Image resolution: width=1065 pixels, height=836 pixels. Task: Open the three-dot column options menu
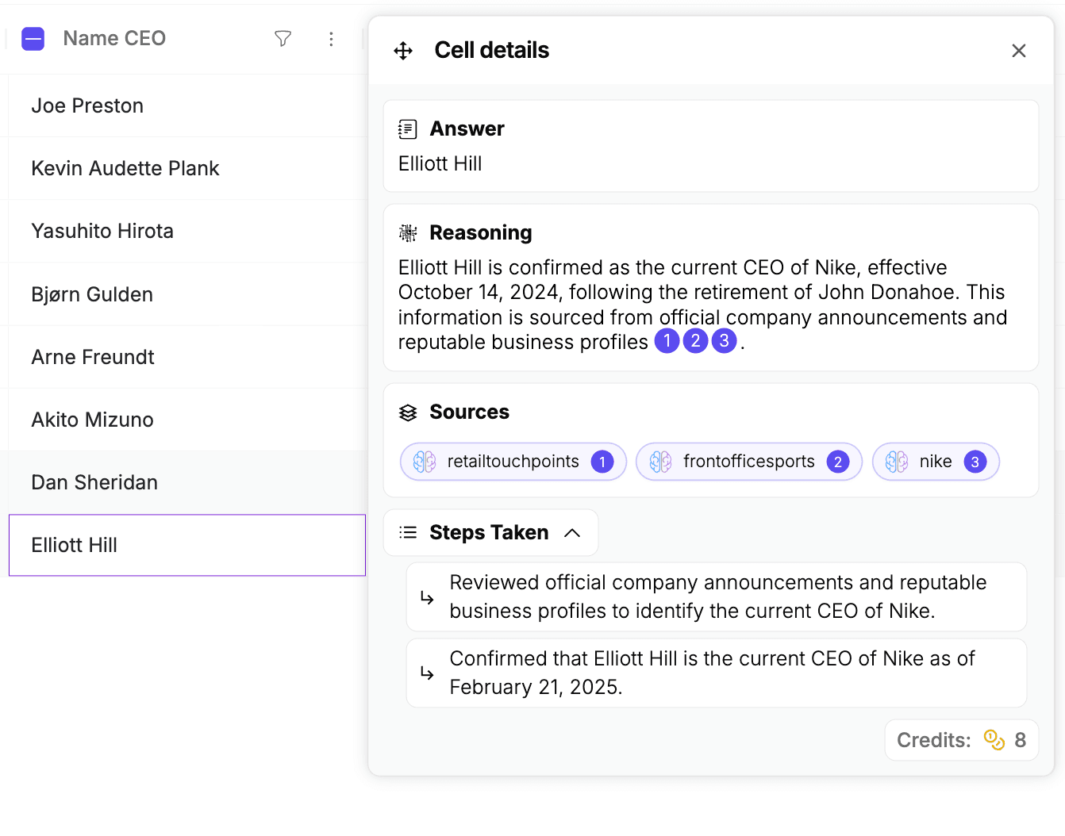(x=331, y=39)
